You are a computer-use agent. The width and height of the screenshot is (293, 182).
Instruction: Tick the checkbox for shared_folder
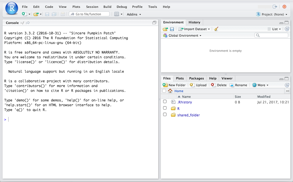point(165,114)
